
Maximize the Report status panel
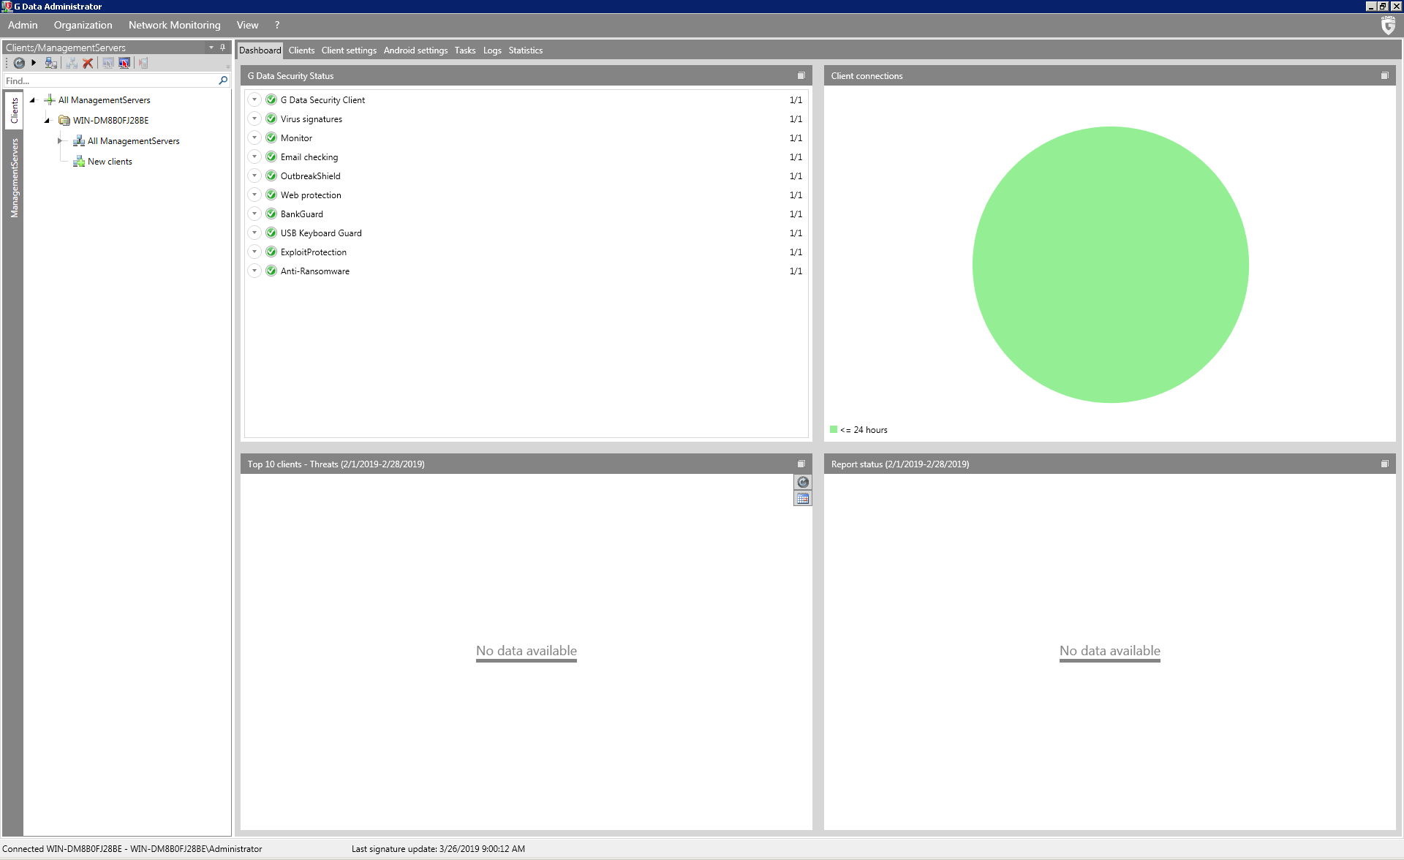[1384, 464]
